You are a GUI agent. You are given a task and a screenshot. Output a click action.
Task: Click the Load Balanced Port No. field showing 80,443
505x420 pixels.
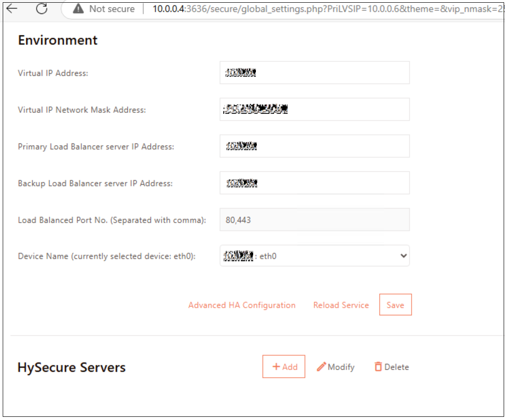pyautogui.click(x=314, y=220)
